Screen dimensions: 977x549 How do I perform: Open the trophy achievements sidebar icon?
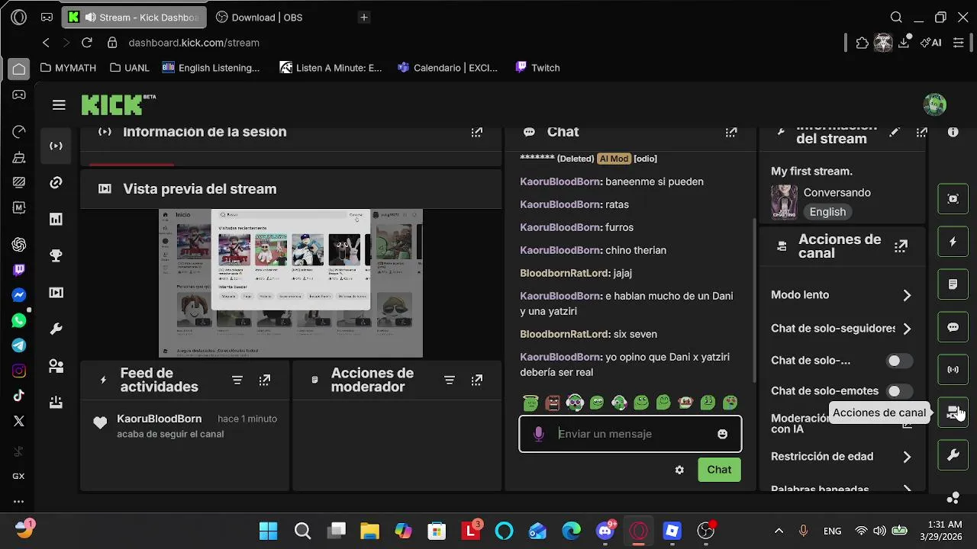(x=56, y=256)
